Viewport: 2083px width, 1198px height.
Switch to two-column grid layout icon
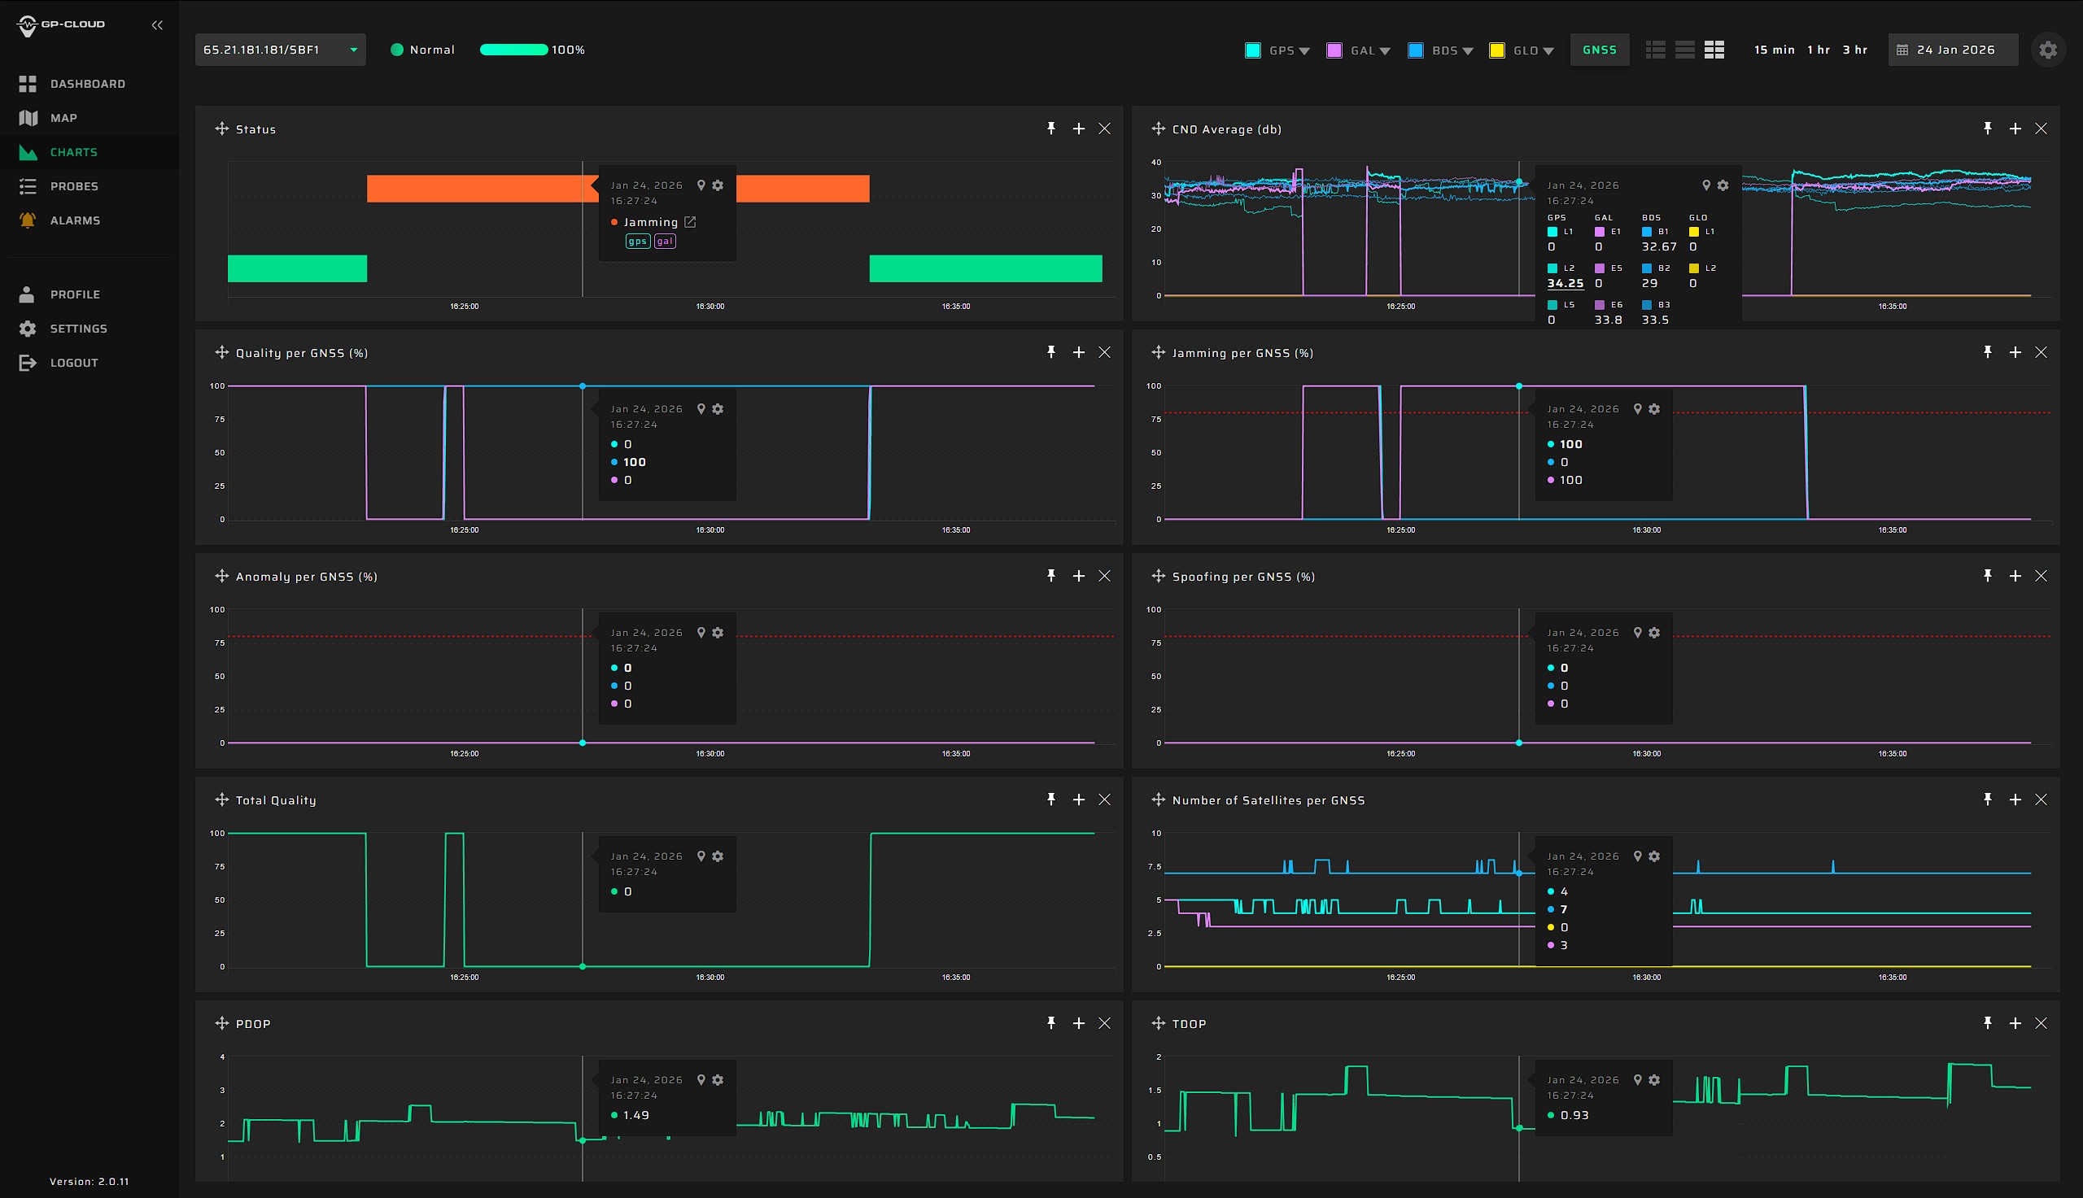pyautogui.click(x=1714, y=50)
